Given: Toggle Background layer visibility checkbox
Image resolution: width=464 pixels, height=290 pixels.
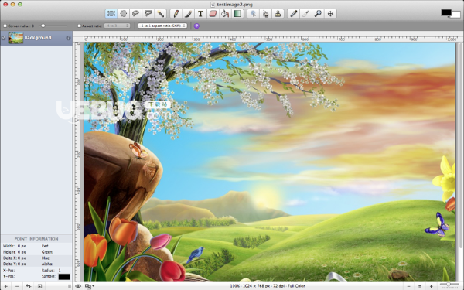Looking at the screenshot, I should tap(4, 38).
